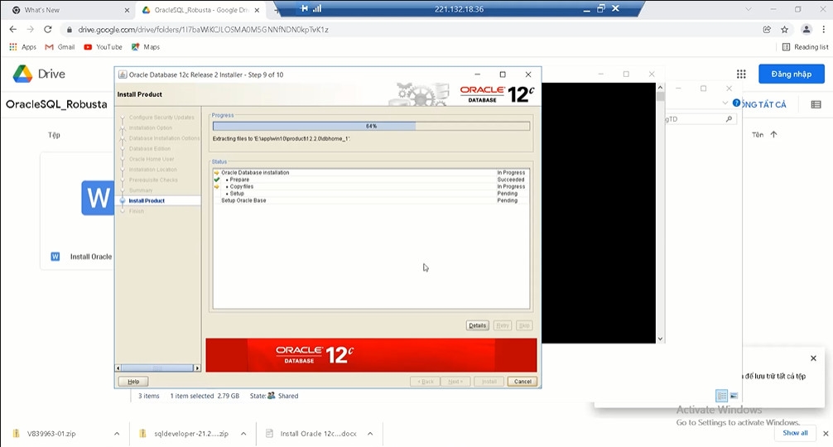
Task: Open the Chrome profile avatar icon
Action: pos(806,30)
